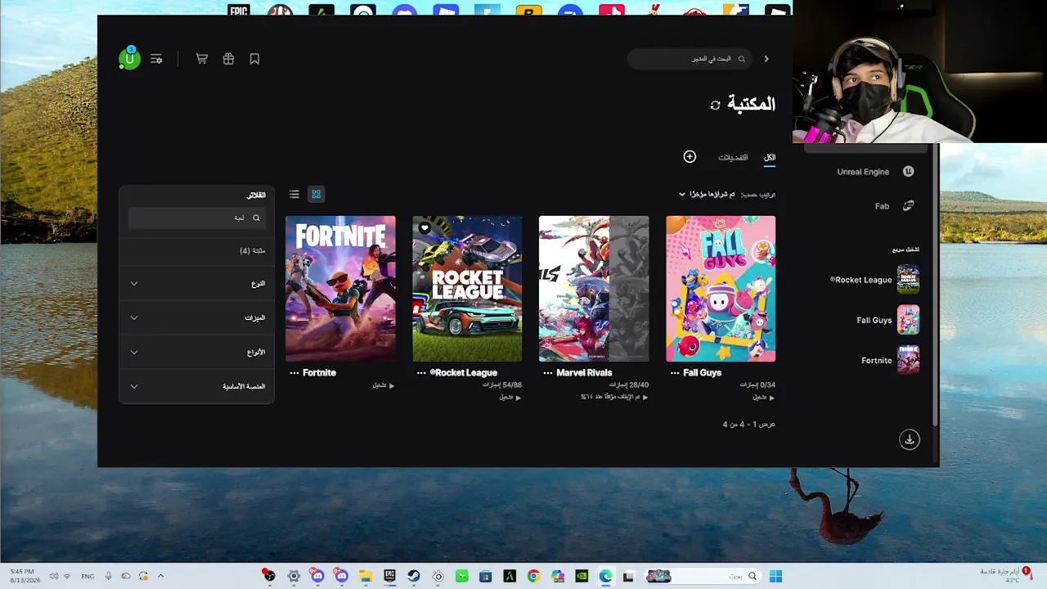The image size is (1047, 589).
Task: Select the الكل library tab
Action: click(x=770, y=157)
